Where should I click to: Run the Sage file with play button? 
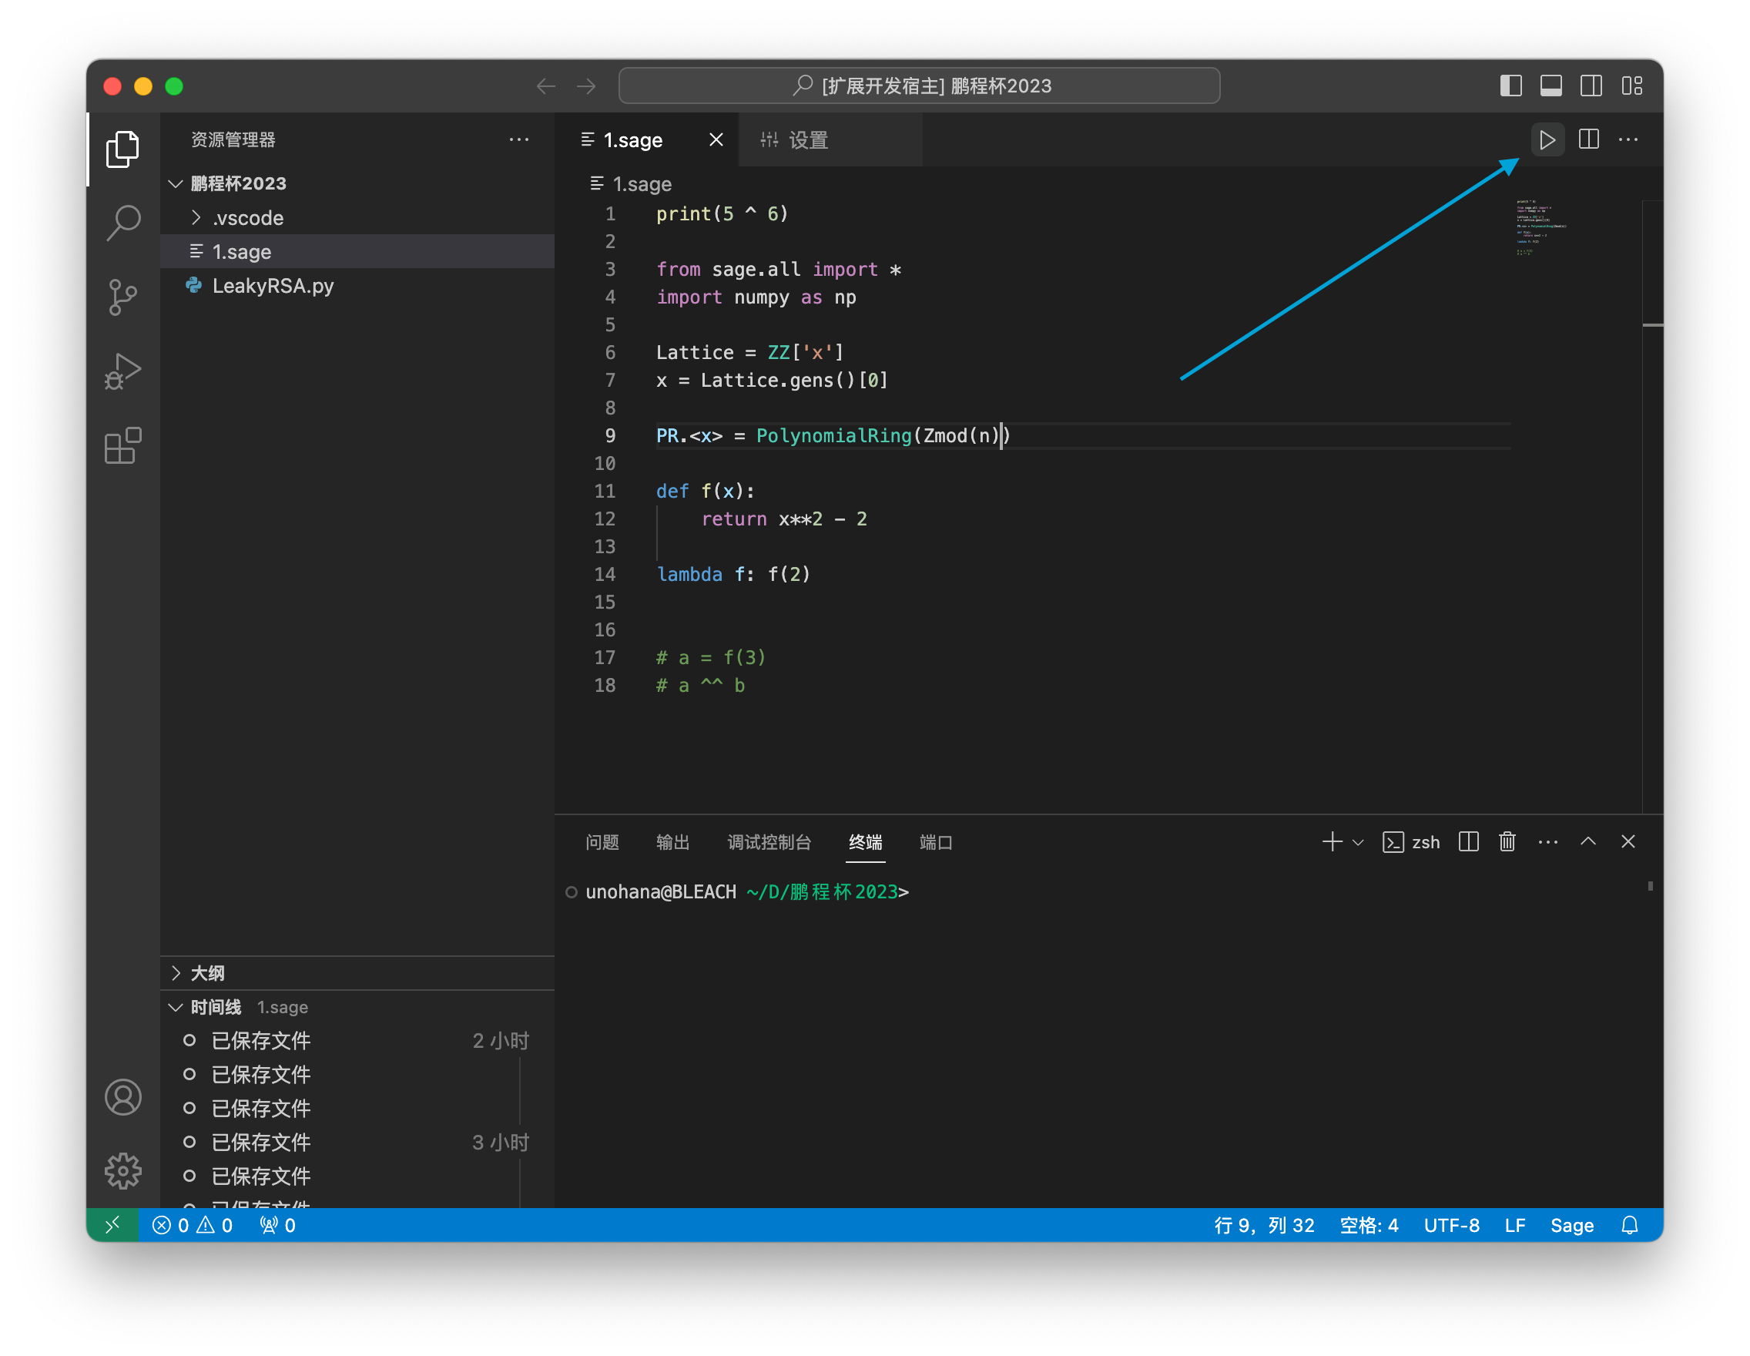point(1547,139)
